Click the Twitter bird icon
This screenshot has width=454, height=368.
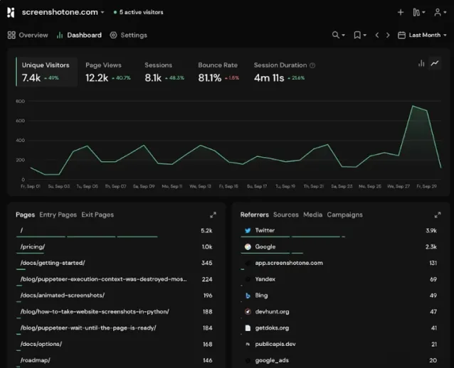248,230
